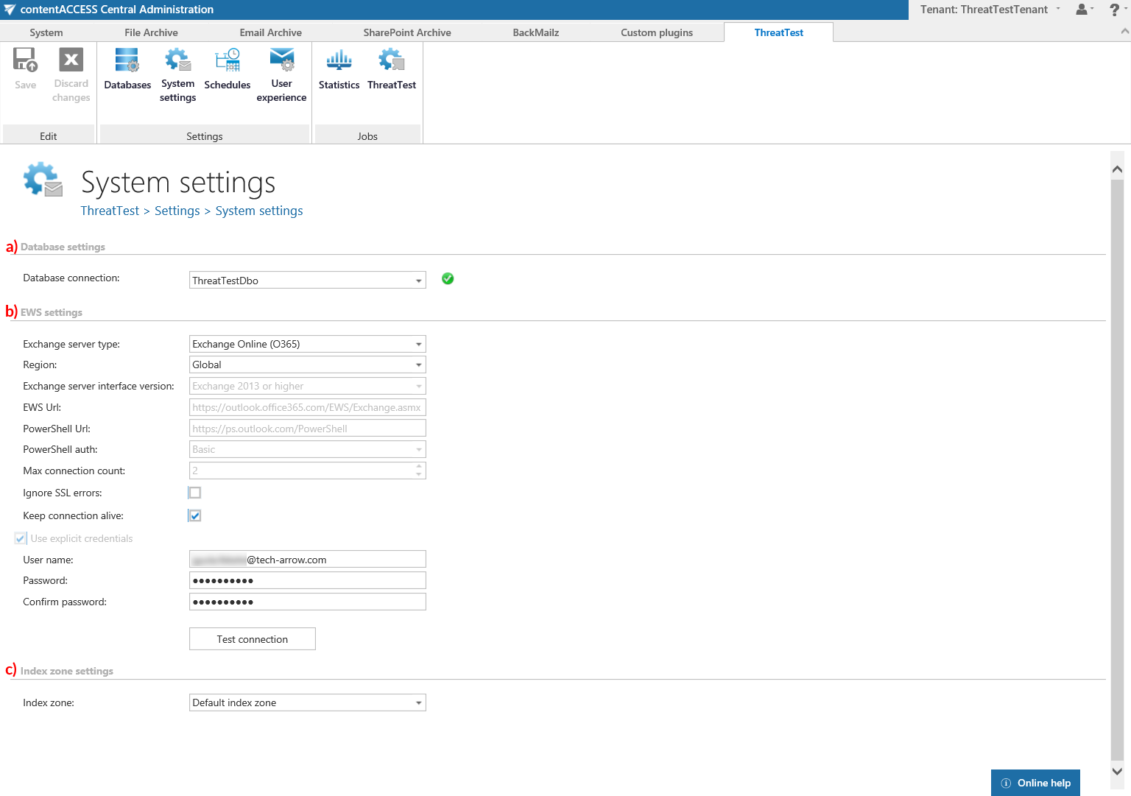
Task: Open the ThreatTest jobs icon
Action: tap(392, 61)
